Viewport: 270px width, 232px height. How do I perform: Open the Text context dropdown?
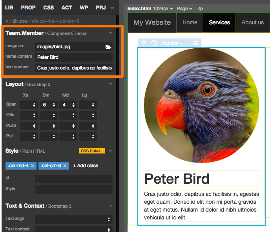tap(74, 229)
